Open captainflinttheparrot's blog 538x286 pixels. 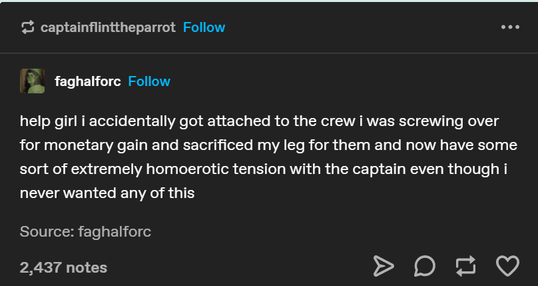click(x=108, y=27)
